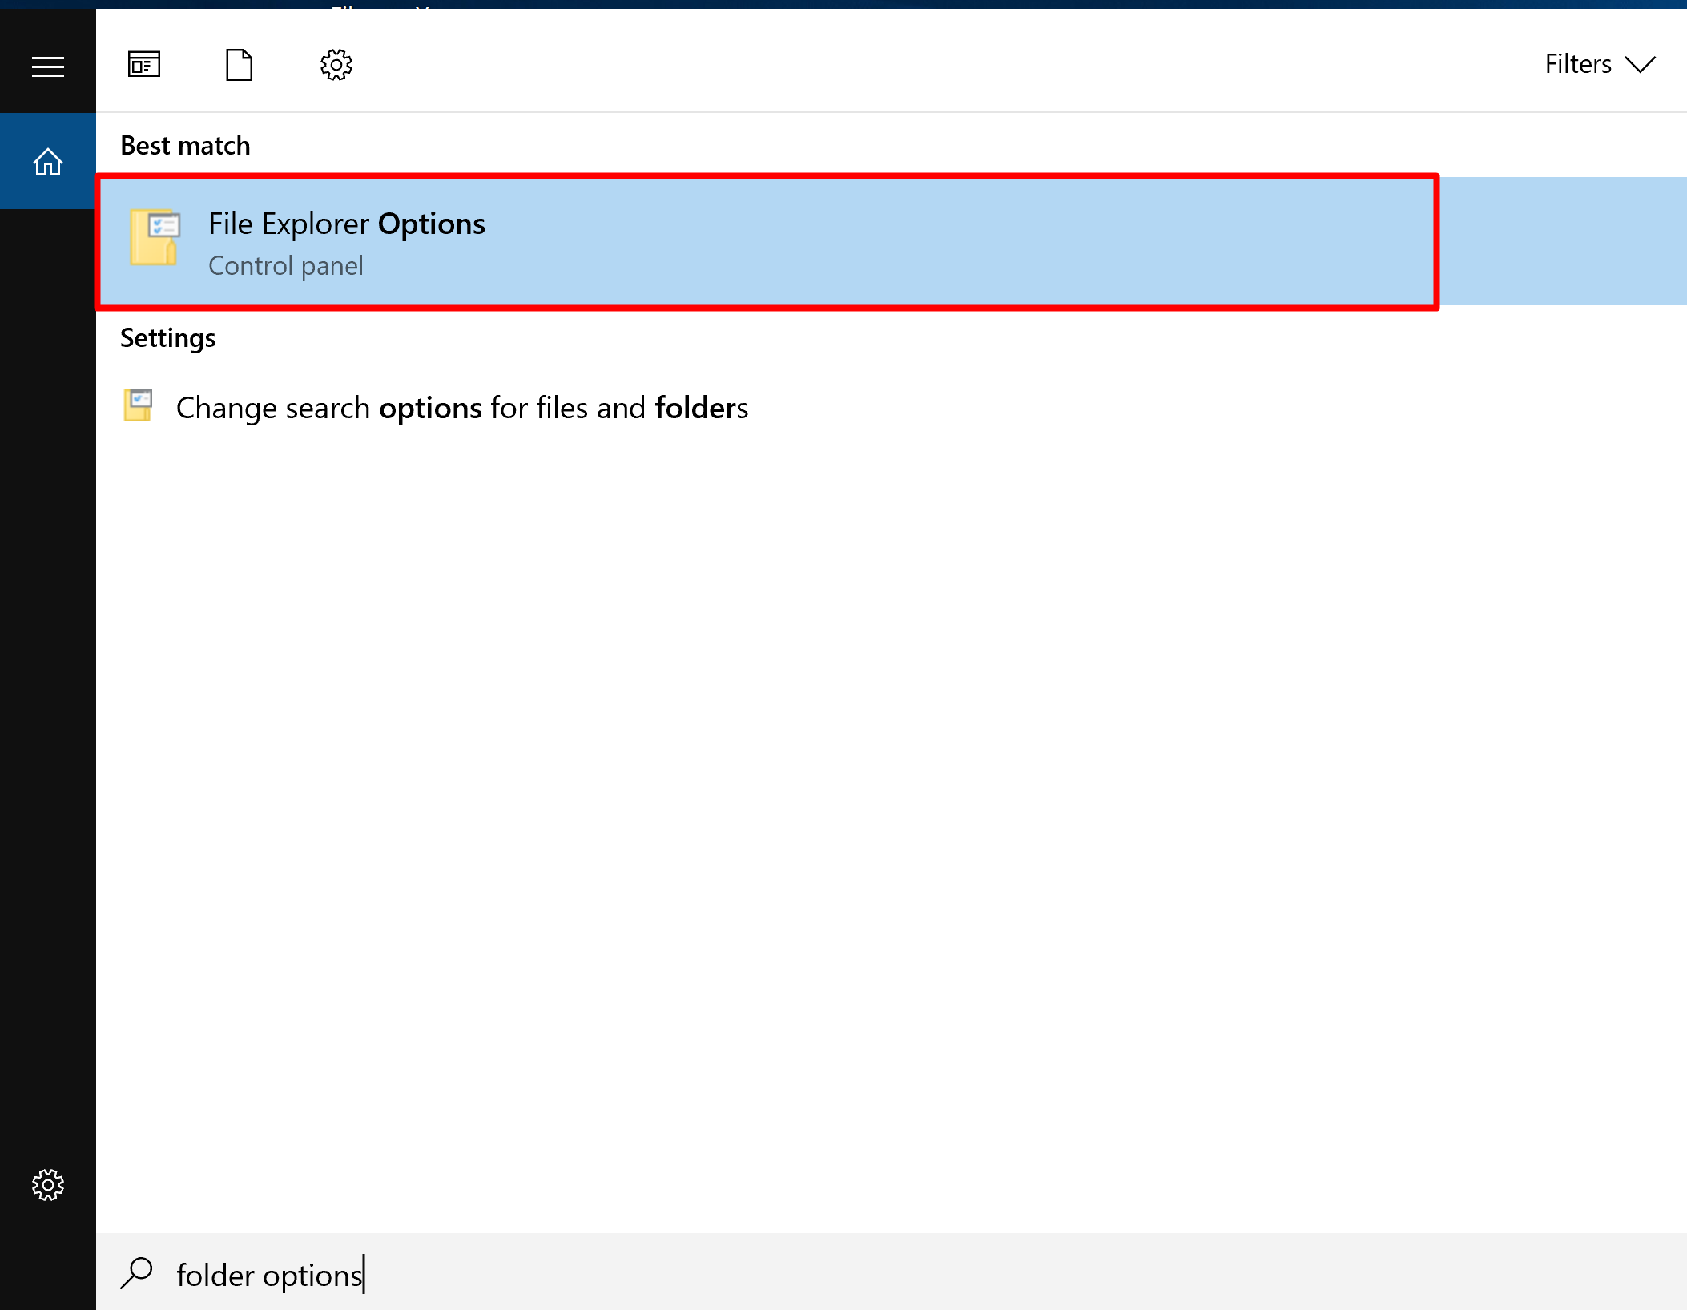Click the Control panel subtitle text
Viewport: 1687px width, 1310px height.
coord(286,266)
